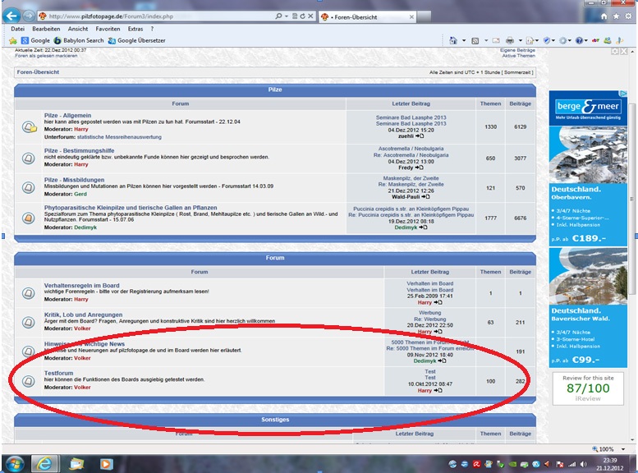Click the home icon in title bar
This screenshot has height=473, width=638.
(605, 16)
